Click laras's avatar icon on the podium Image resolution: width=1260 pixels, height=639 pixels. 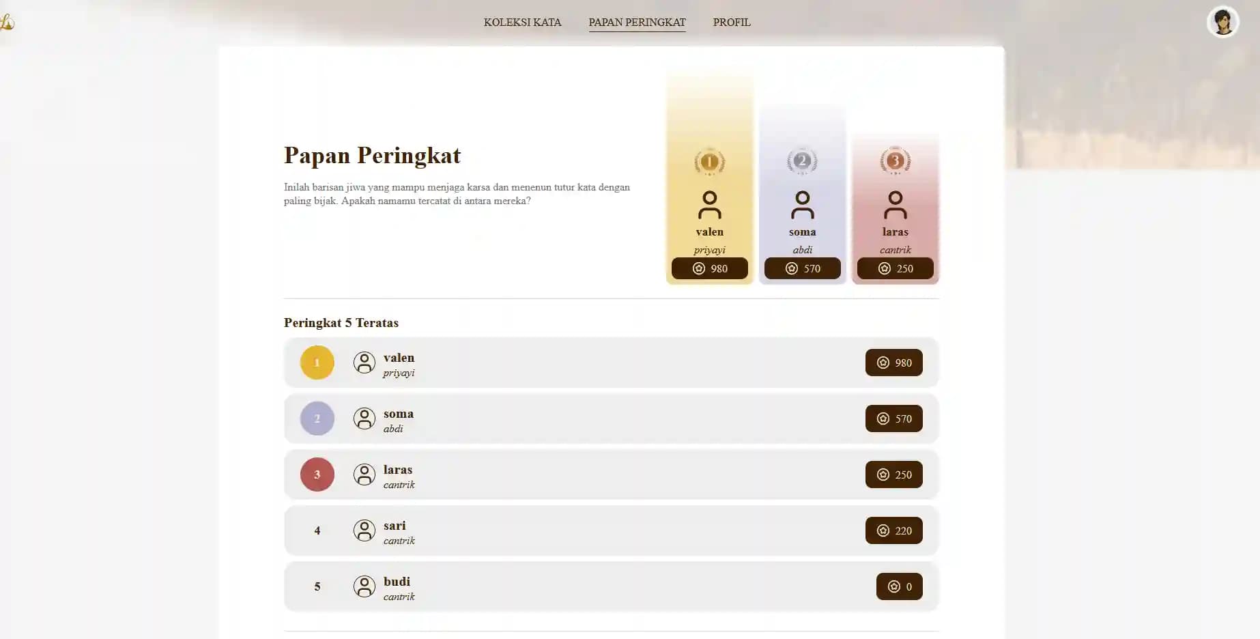tap(895, 205)
